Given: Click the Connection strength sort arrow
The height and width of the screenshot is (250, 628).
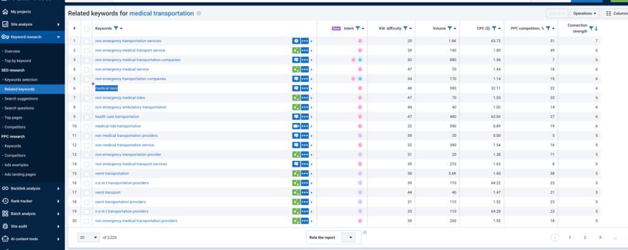Looking at the screenshot, I should click(597, 28).
